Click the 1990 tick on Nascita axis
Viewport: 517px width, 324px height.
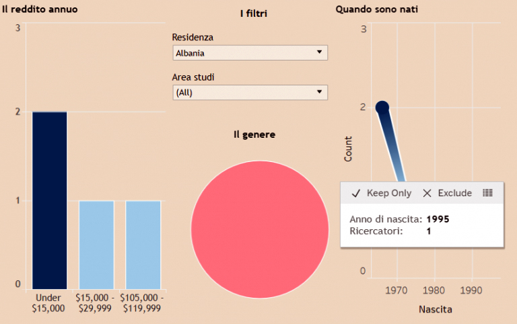click(472, 289)
